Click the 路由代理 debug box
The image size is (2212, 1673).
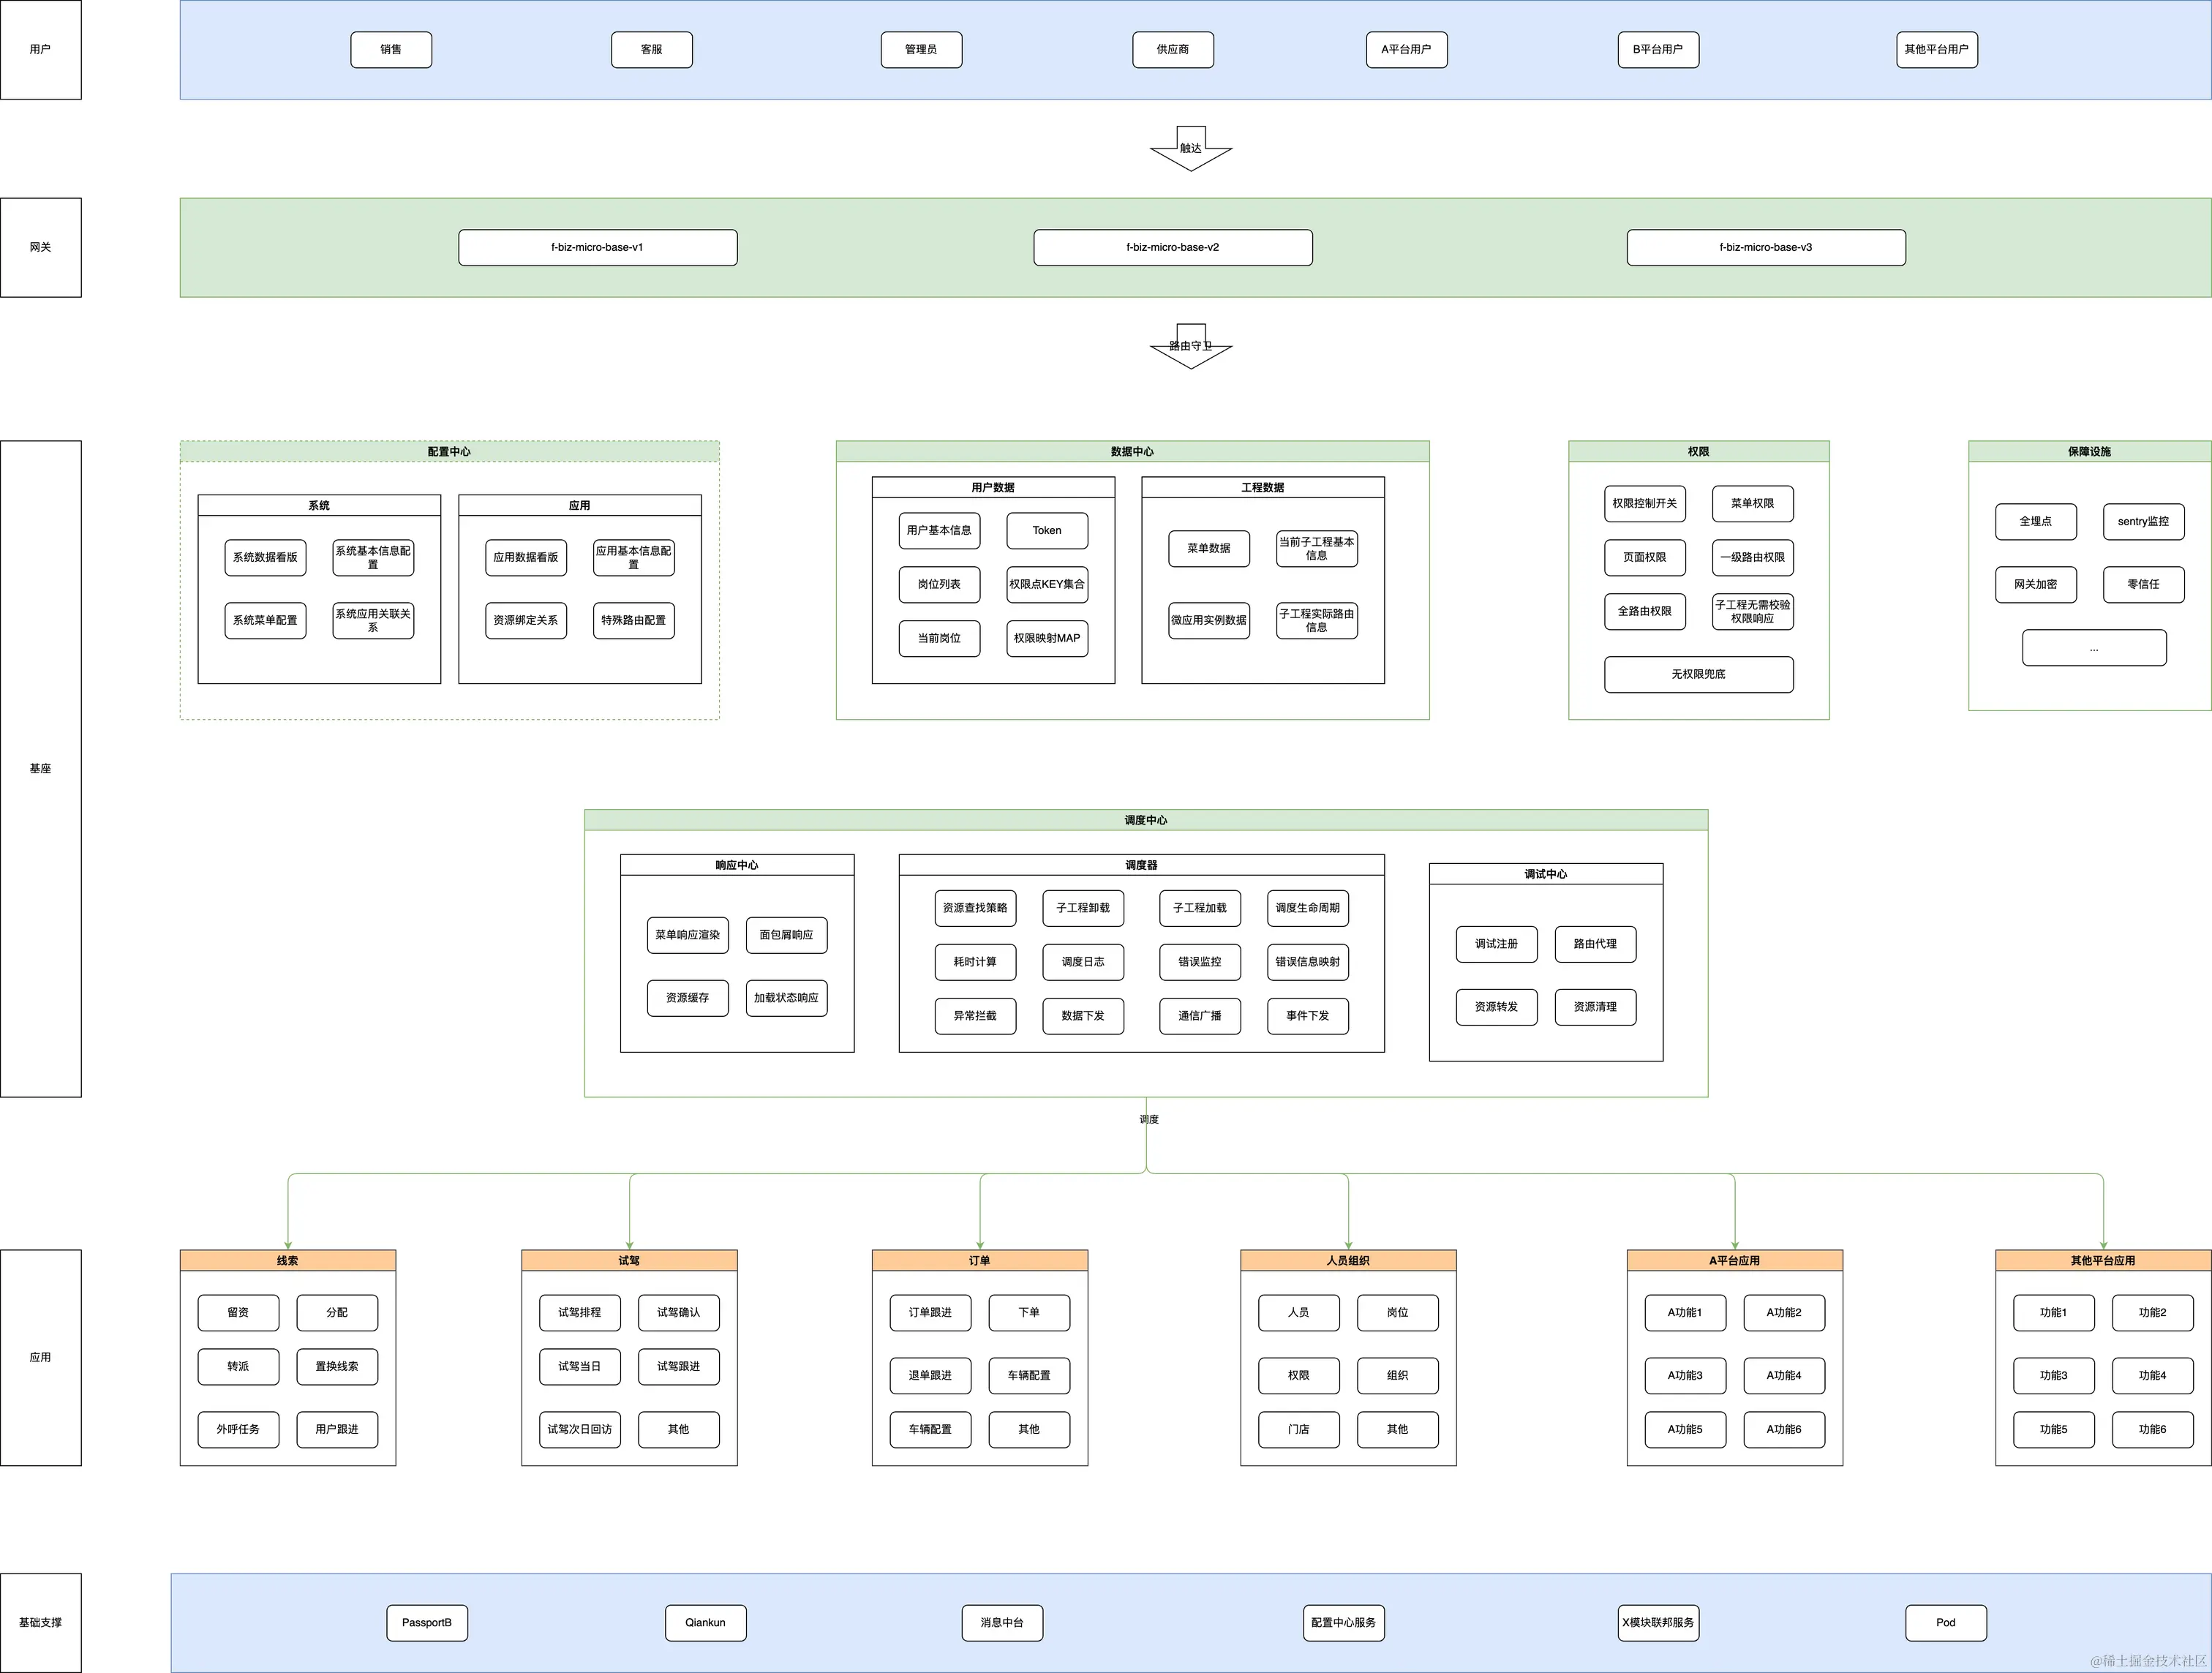1595,944
